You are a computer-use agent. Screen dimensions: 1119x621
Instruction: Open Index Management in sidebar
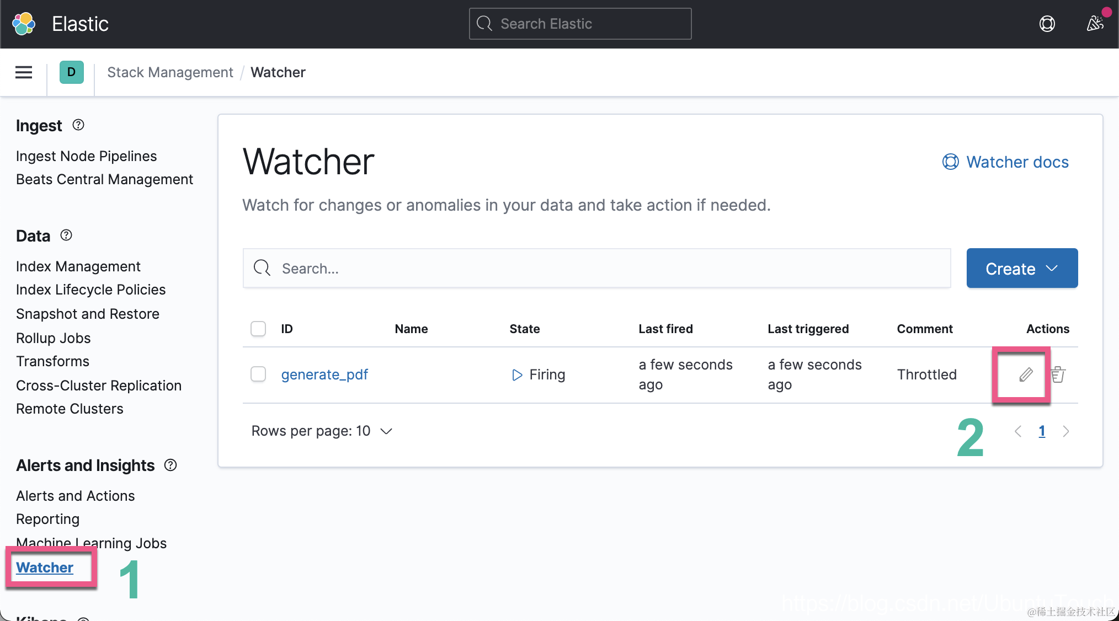78,266
